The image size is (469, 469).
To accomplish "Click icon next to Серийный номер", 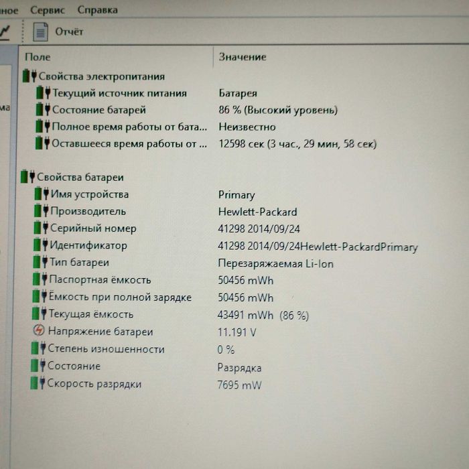I will [x=41, y=228].
